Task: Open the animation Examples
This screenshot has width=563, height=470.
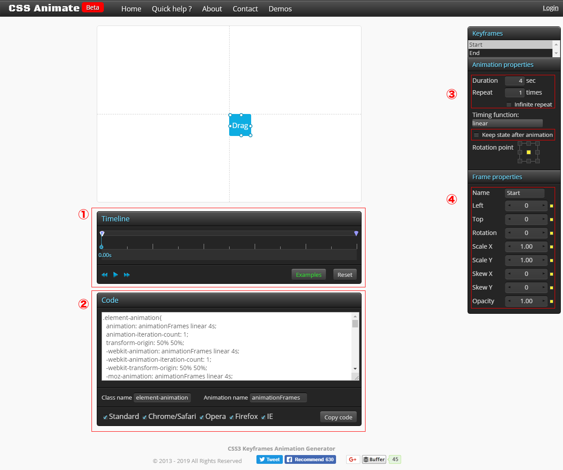Action: [308, 274]
